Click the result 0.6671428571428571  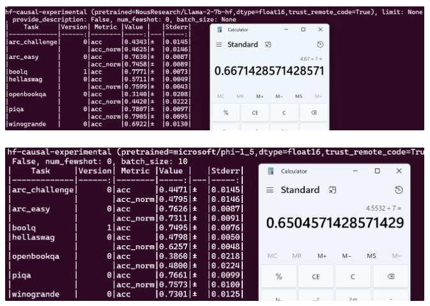pos(269,71)
